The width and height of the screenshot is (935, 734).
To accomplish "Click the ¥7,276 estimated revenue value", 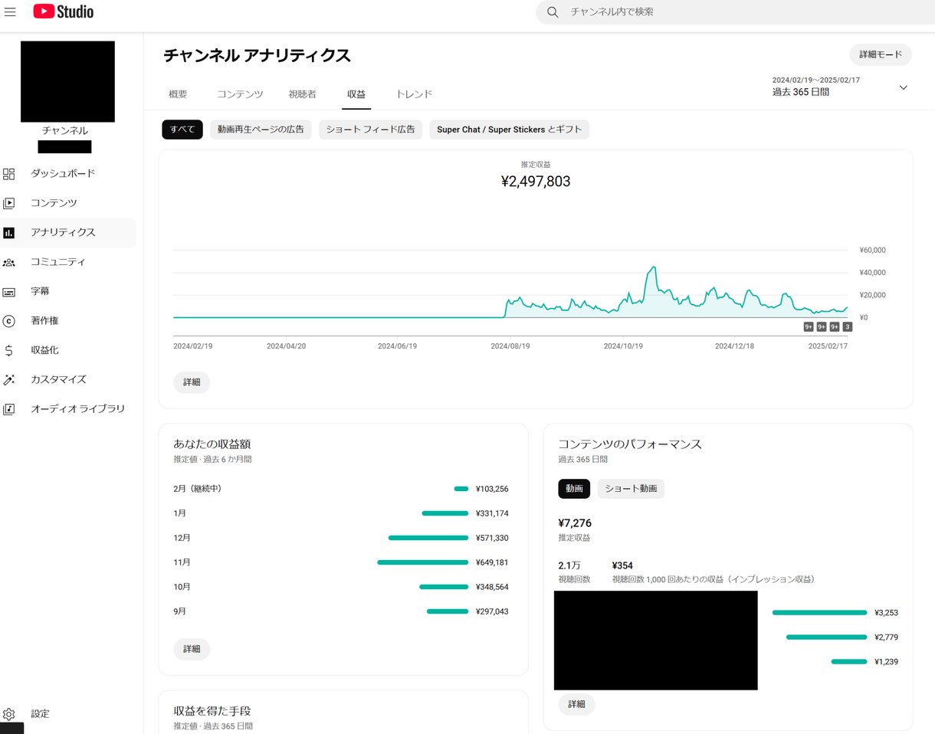I will [575, 523].
